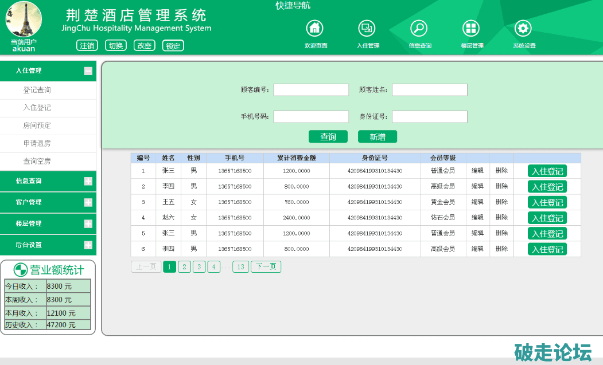The width and height of the screenshot is (603, 365).
Task: Go to page 13 in pagination
Action: point(240,267)
